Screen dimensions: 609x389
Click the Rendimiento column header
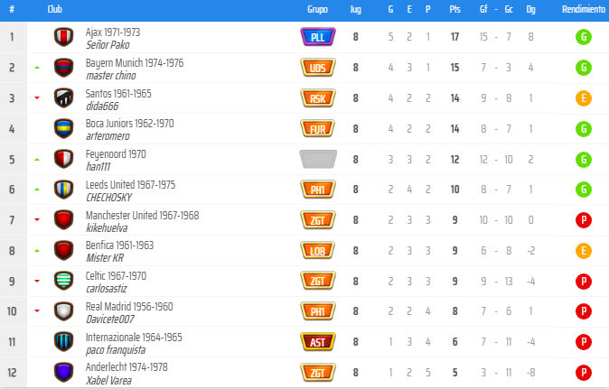click(x=584, y=9)
